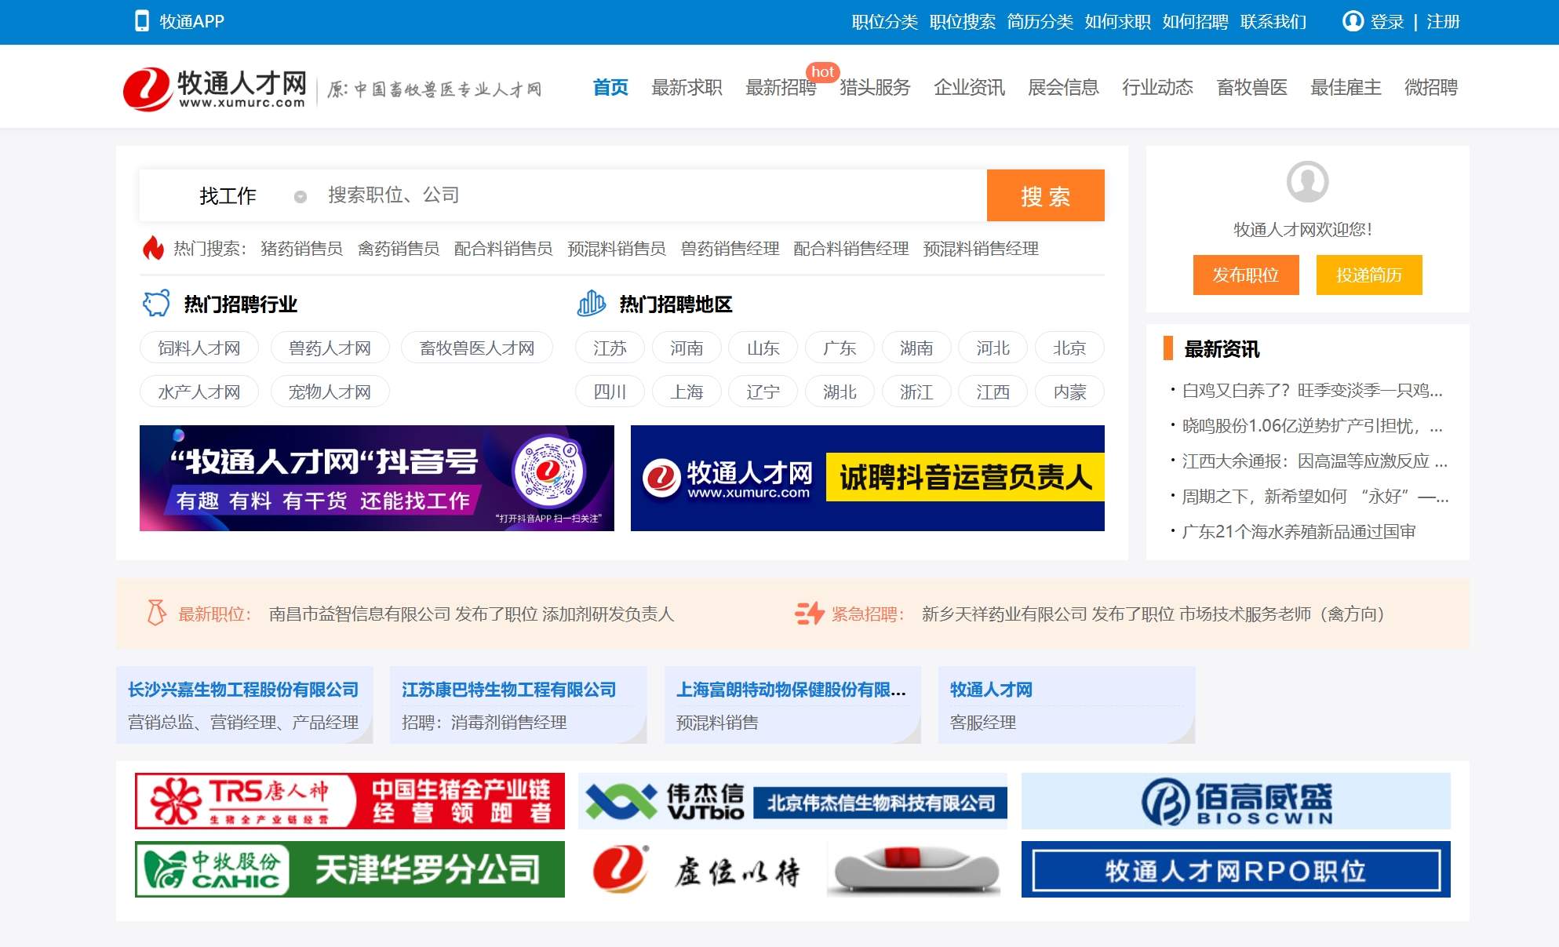1559x947 pixels.
Task: Open the 最佳雇主 navigation tab
Action: [x=1346, y=87]
